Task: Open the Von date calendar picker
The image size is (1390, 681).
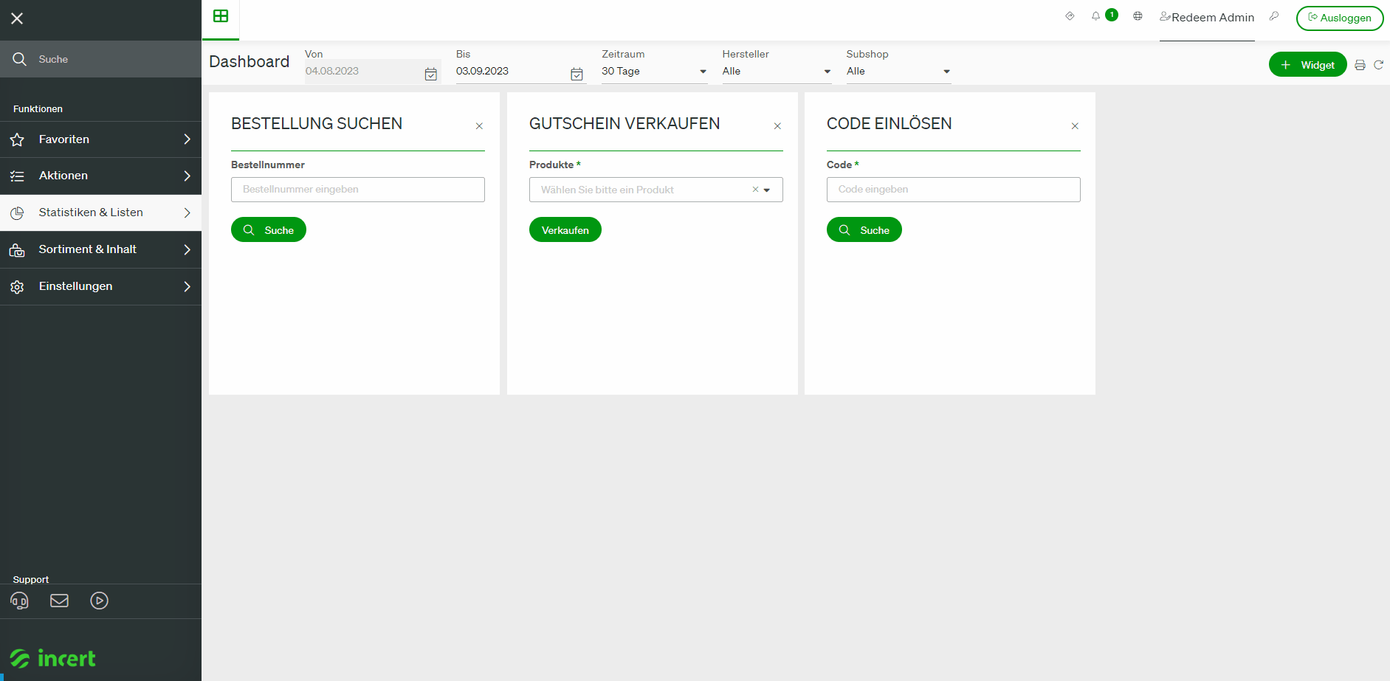Action: coord(431,74)
